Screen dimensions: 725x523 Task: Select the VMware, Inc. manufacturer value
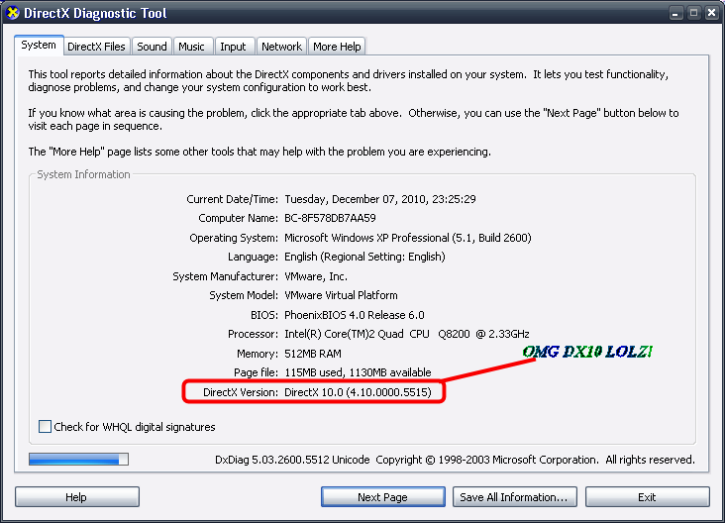click(316, 276)
